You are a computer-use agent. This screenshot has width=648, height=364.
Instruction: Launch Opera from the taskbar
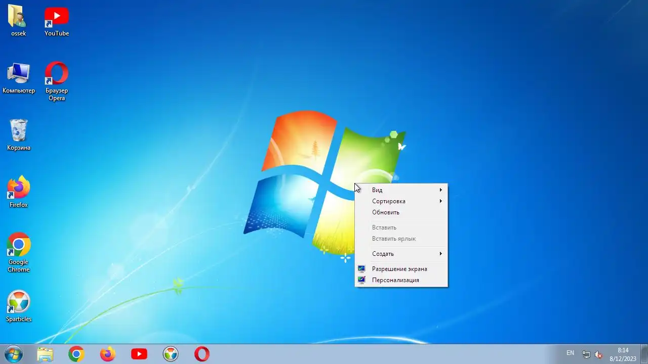click(202, 354)
